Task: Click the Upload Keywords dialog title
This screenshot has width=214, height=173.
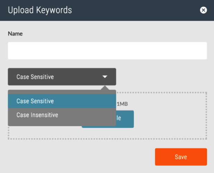Action: [x=40, y=10]
